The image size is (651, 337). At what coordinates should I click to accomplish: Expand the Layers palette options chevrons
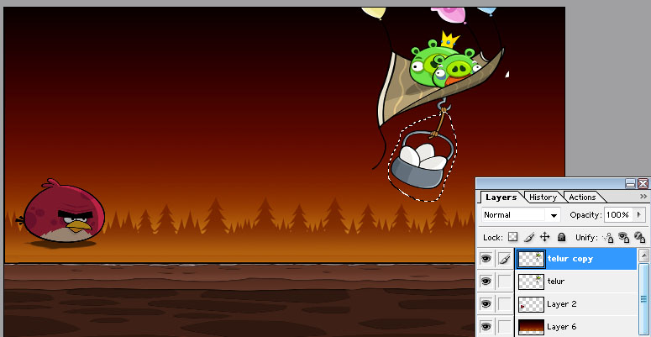[643, 197]
